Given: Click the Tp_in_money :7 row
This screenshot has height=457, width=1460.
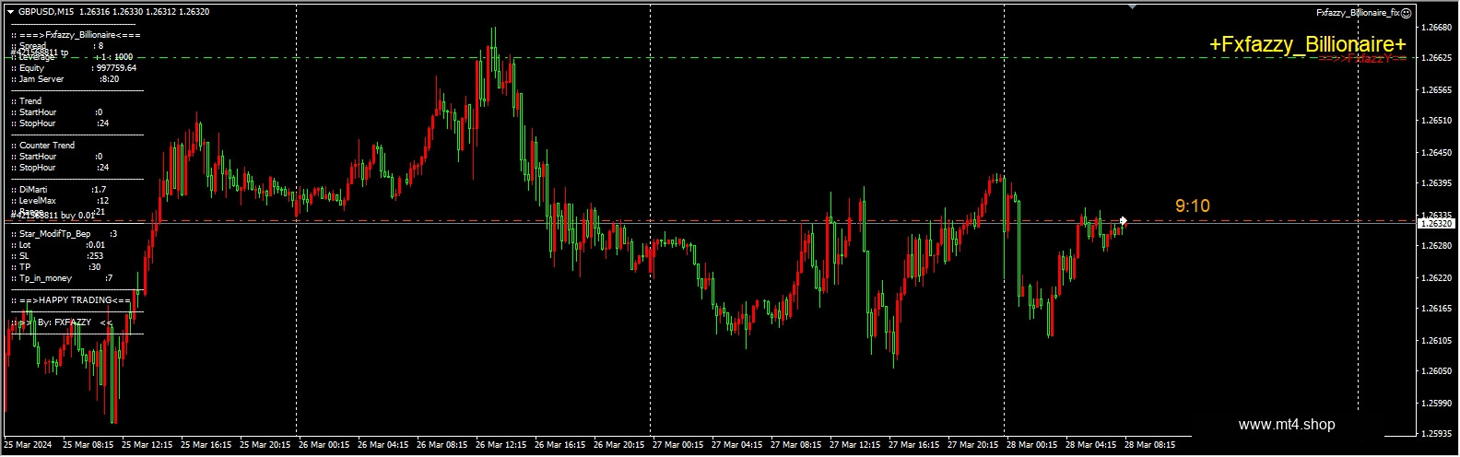Looking at the screenshot, I should click(x=62, y=278).
